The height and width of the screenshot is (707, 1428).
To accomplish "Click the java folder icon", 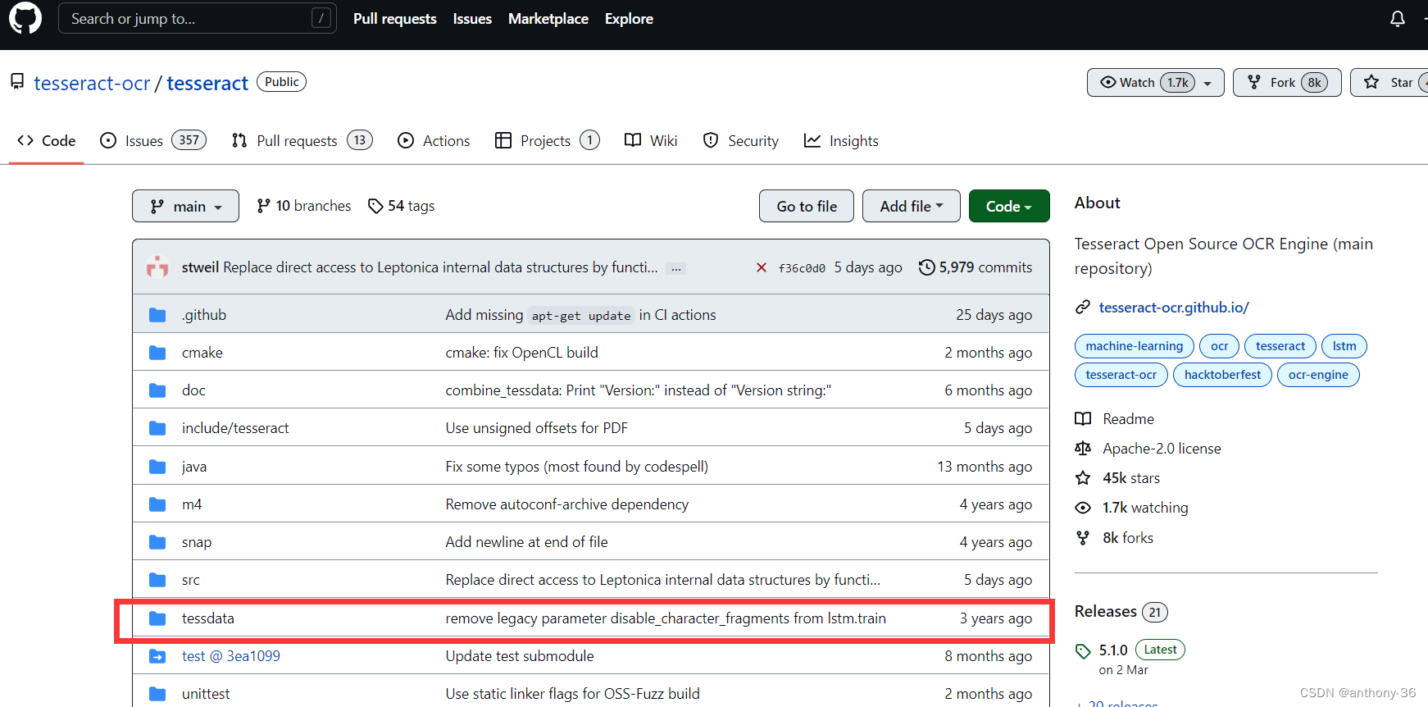I will point(157,467).
